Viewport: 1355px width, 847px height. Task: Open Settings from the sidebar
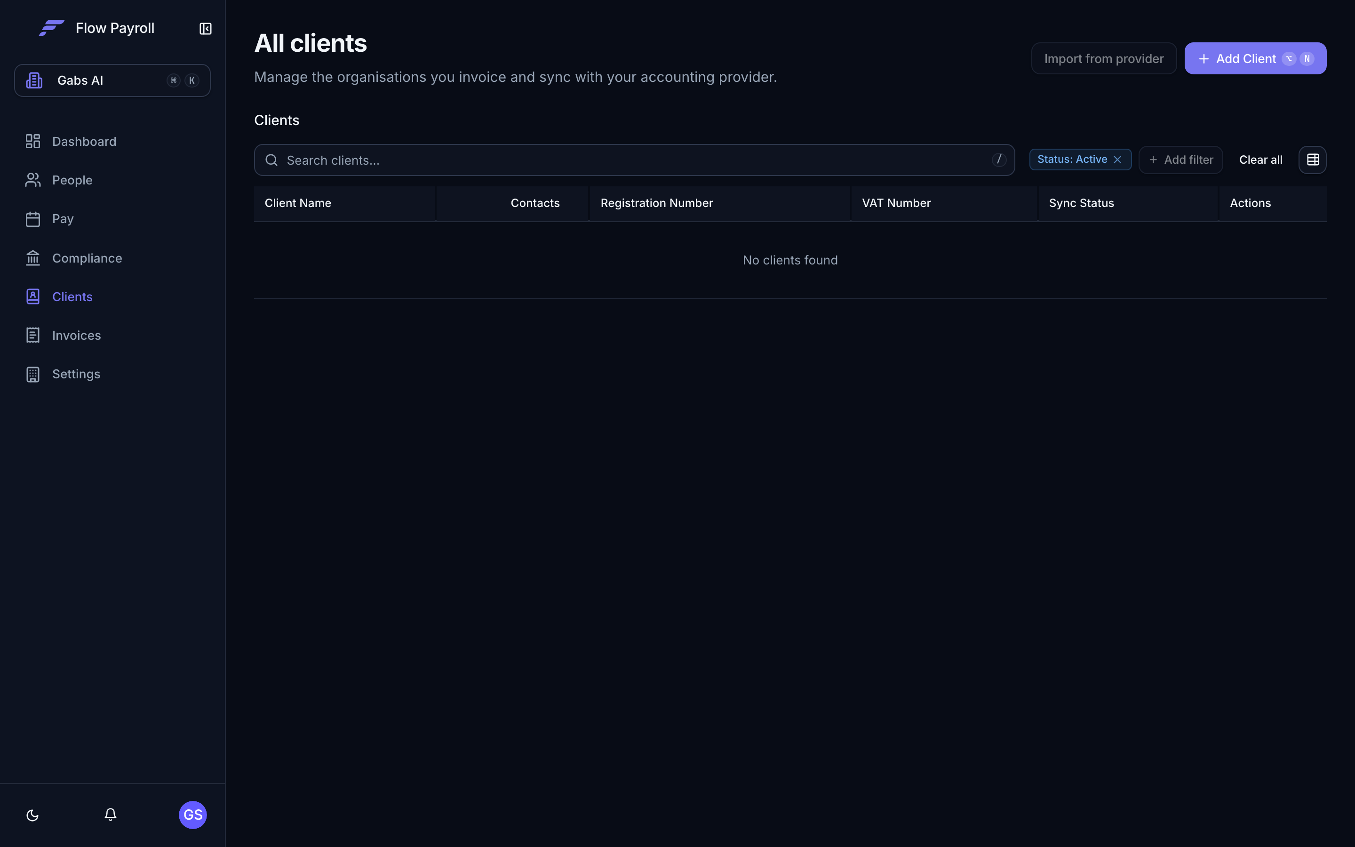[76, 374]
